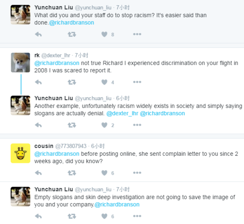Screen dimensions: 244x224
Task: Like the tweet with 8 likes
Action: [x=104, y=34]
